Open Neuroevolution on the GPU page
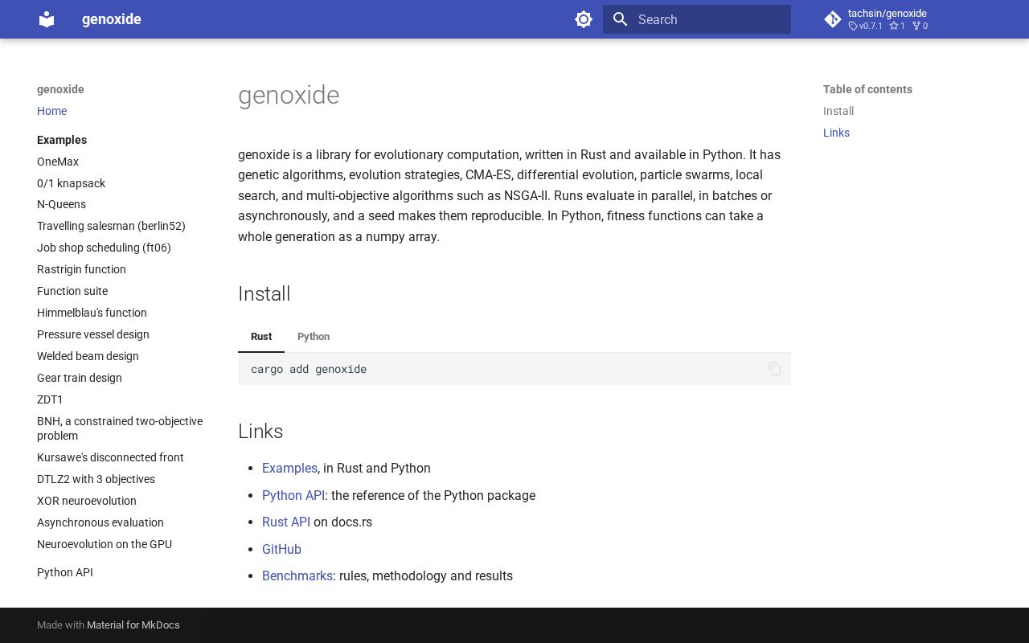Screen dimensions: 1029x643 pyautogui.click(x=105, y=544)
